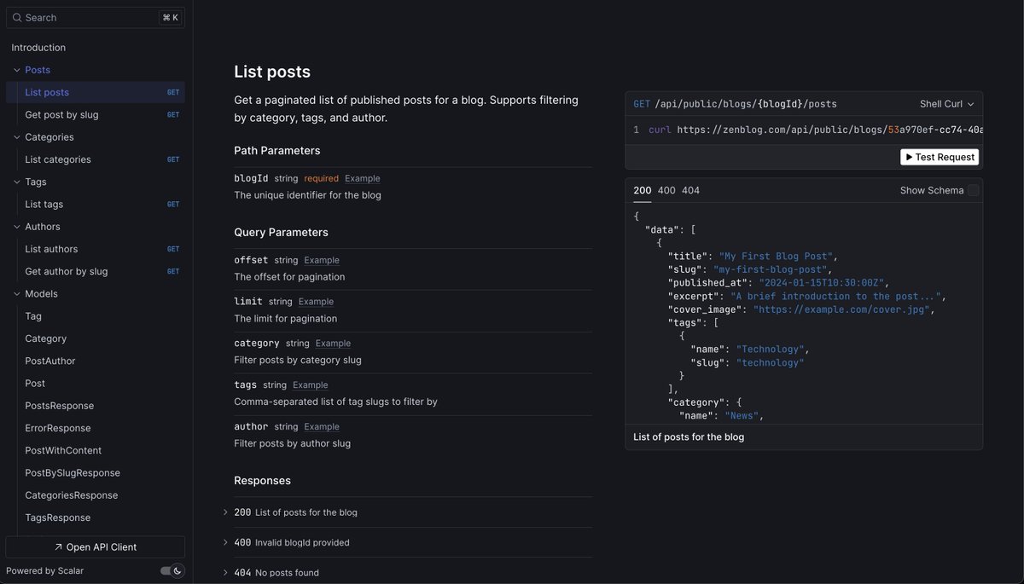Click the List posts heading

[x=272, y=72]
